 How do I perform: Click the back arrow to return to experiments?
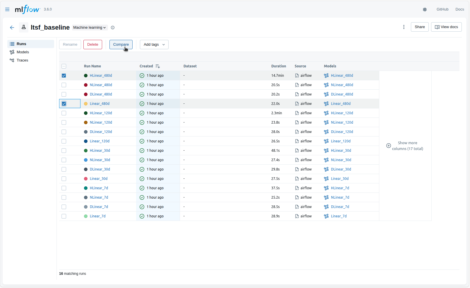[12, 27]
